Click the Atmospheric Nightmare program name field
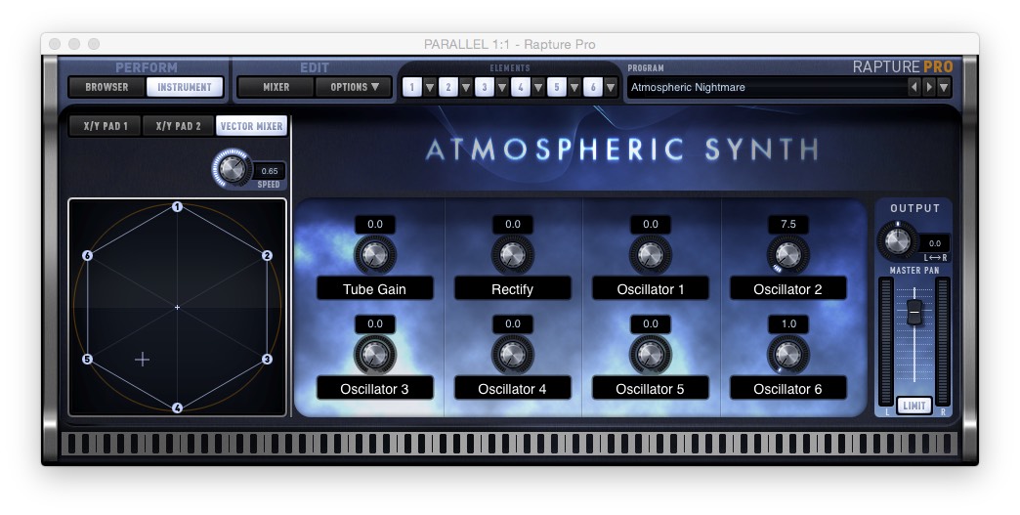 (768, 87)
